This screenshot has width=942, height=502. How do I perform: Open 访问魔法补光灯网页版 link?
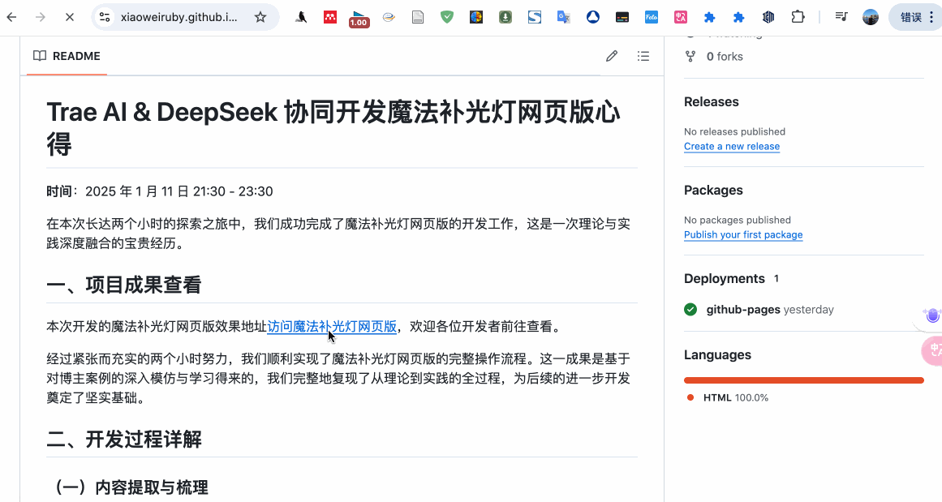[332, 327]
